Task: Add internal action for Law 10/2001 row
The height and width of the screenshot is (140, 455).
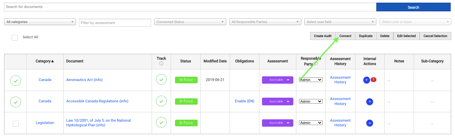Action: pyautogui.click(x=369, y=123)
